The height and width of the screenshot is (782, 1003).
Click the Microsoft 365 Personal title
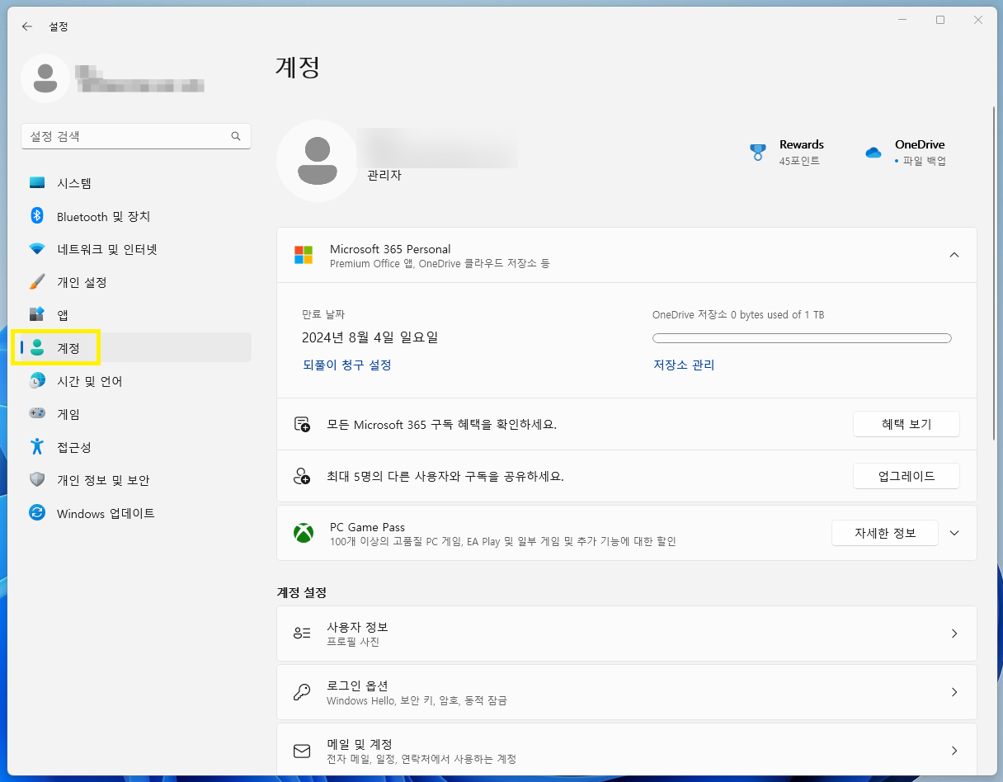coord(390,249)
